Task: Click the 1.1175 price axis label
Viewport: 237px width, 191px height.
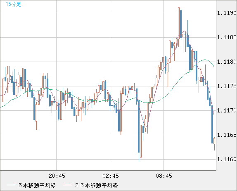Action: point(227,86)
